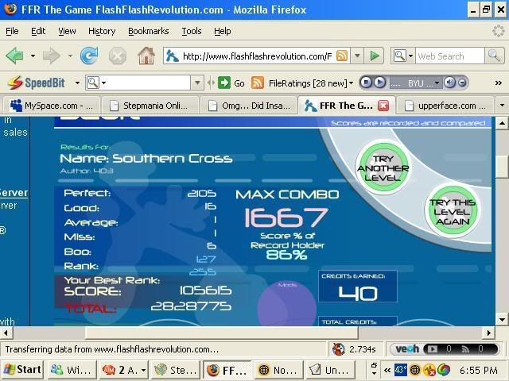Click the page's vertical scrollbar thumb

click(502, 166)
